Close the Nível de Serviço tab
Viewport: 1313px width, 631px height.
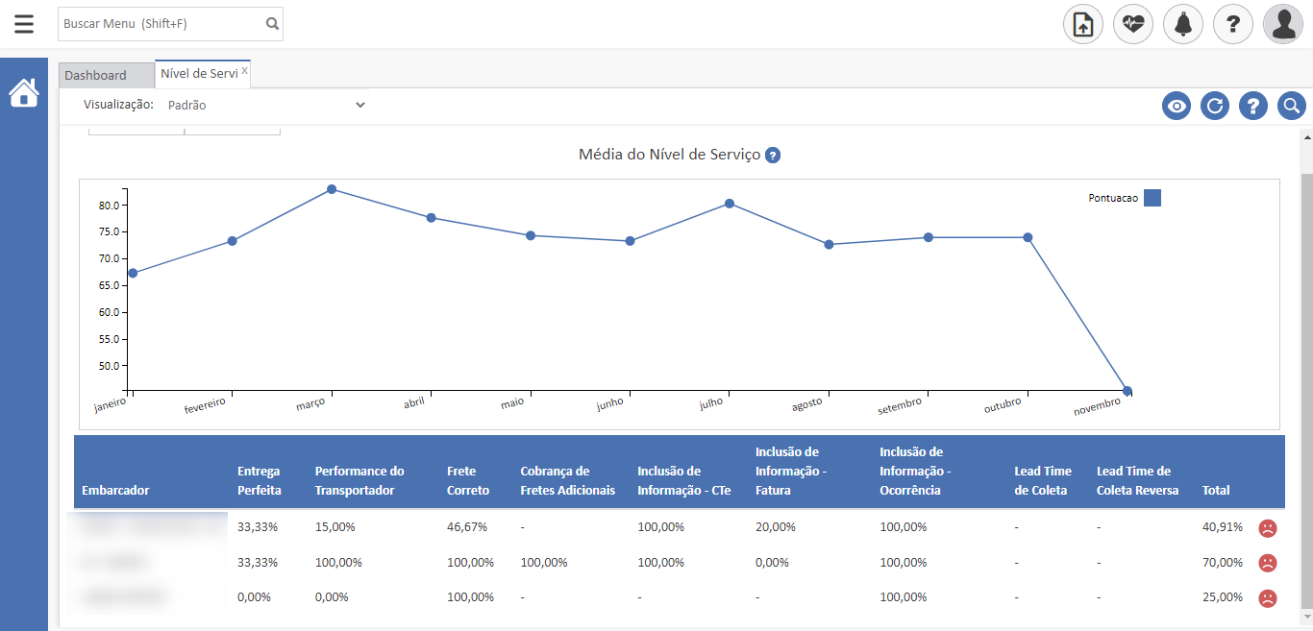244,71
